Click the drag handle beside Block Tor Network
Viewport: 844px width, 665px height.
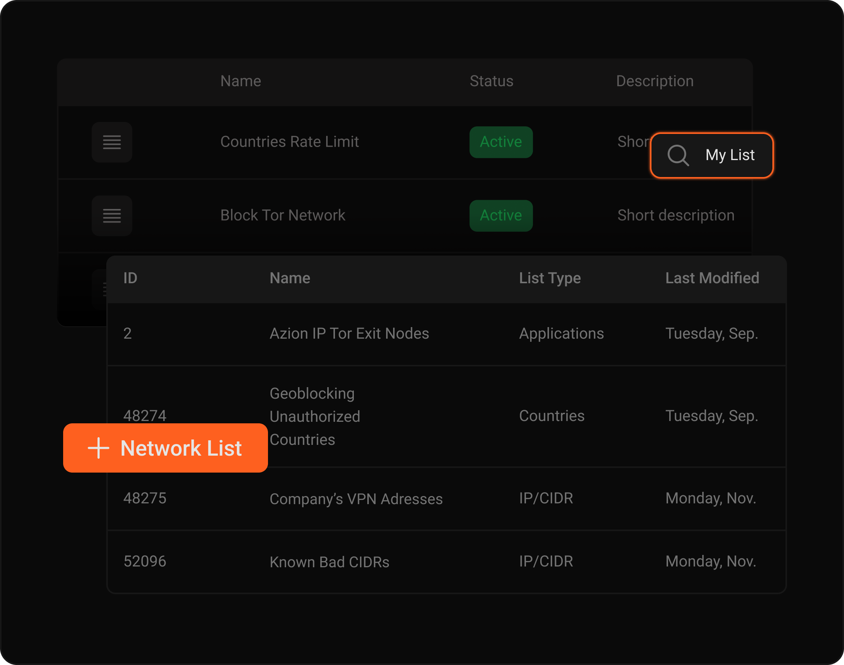click(112, 216)
